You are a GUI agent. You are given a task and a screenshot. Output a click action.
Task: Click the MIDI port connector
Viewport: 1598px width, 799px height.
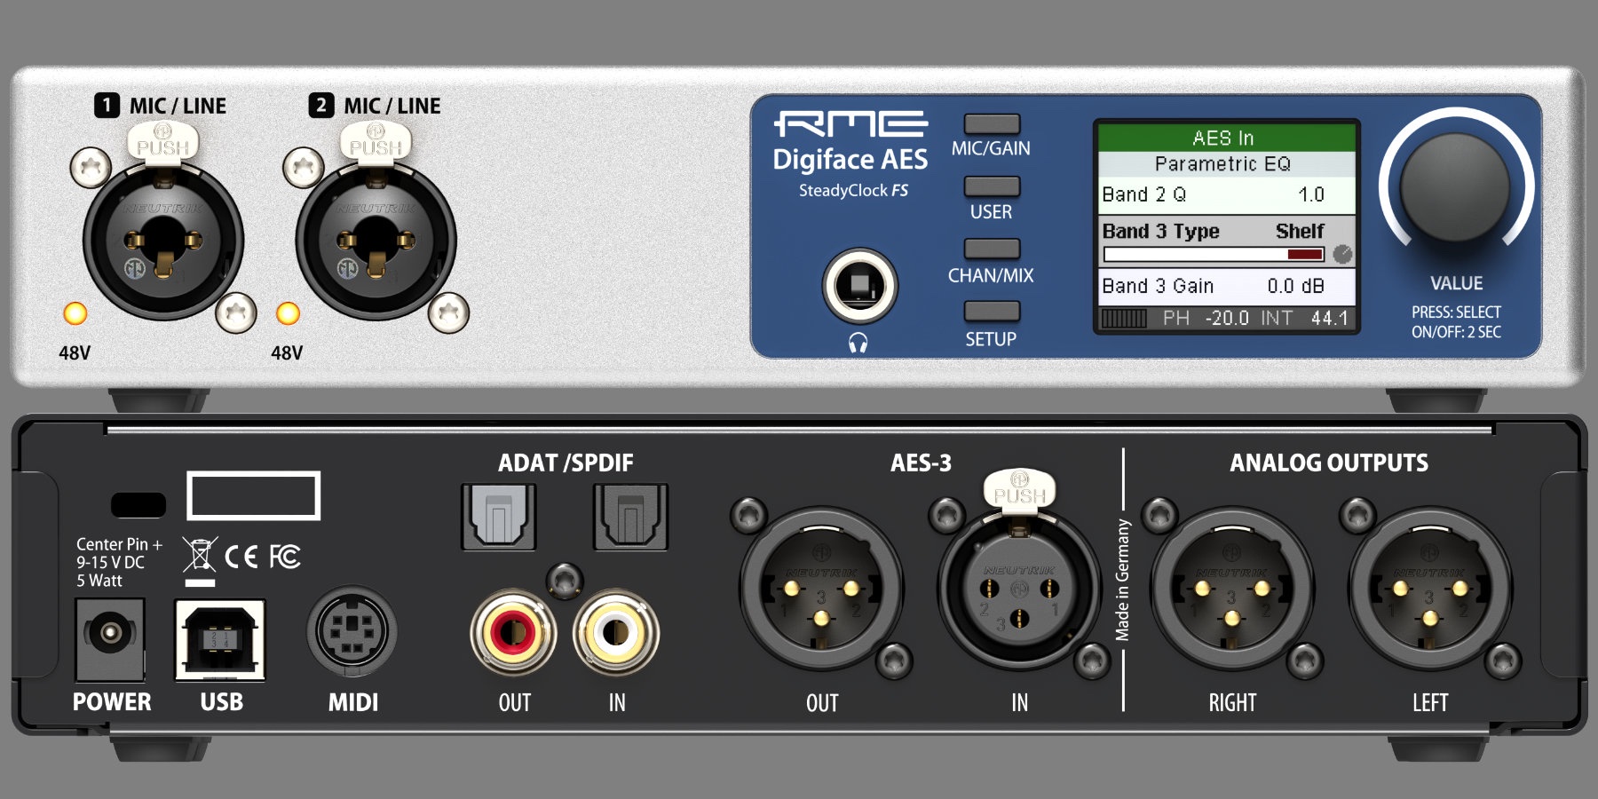[x=353, y=632]
